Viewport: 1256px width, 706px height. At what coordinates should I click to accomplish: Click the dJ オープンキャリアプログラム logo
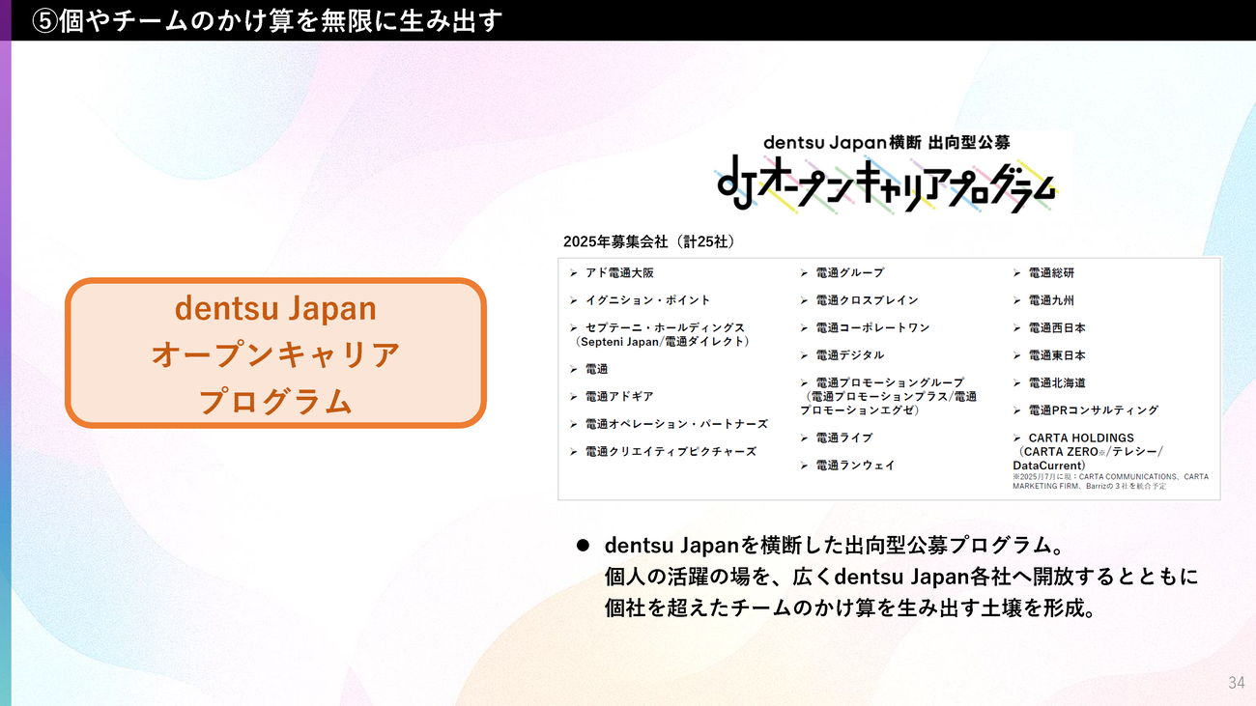[x=887, y=185]
